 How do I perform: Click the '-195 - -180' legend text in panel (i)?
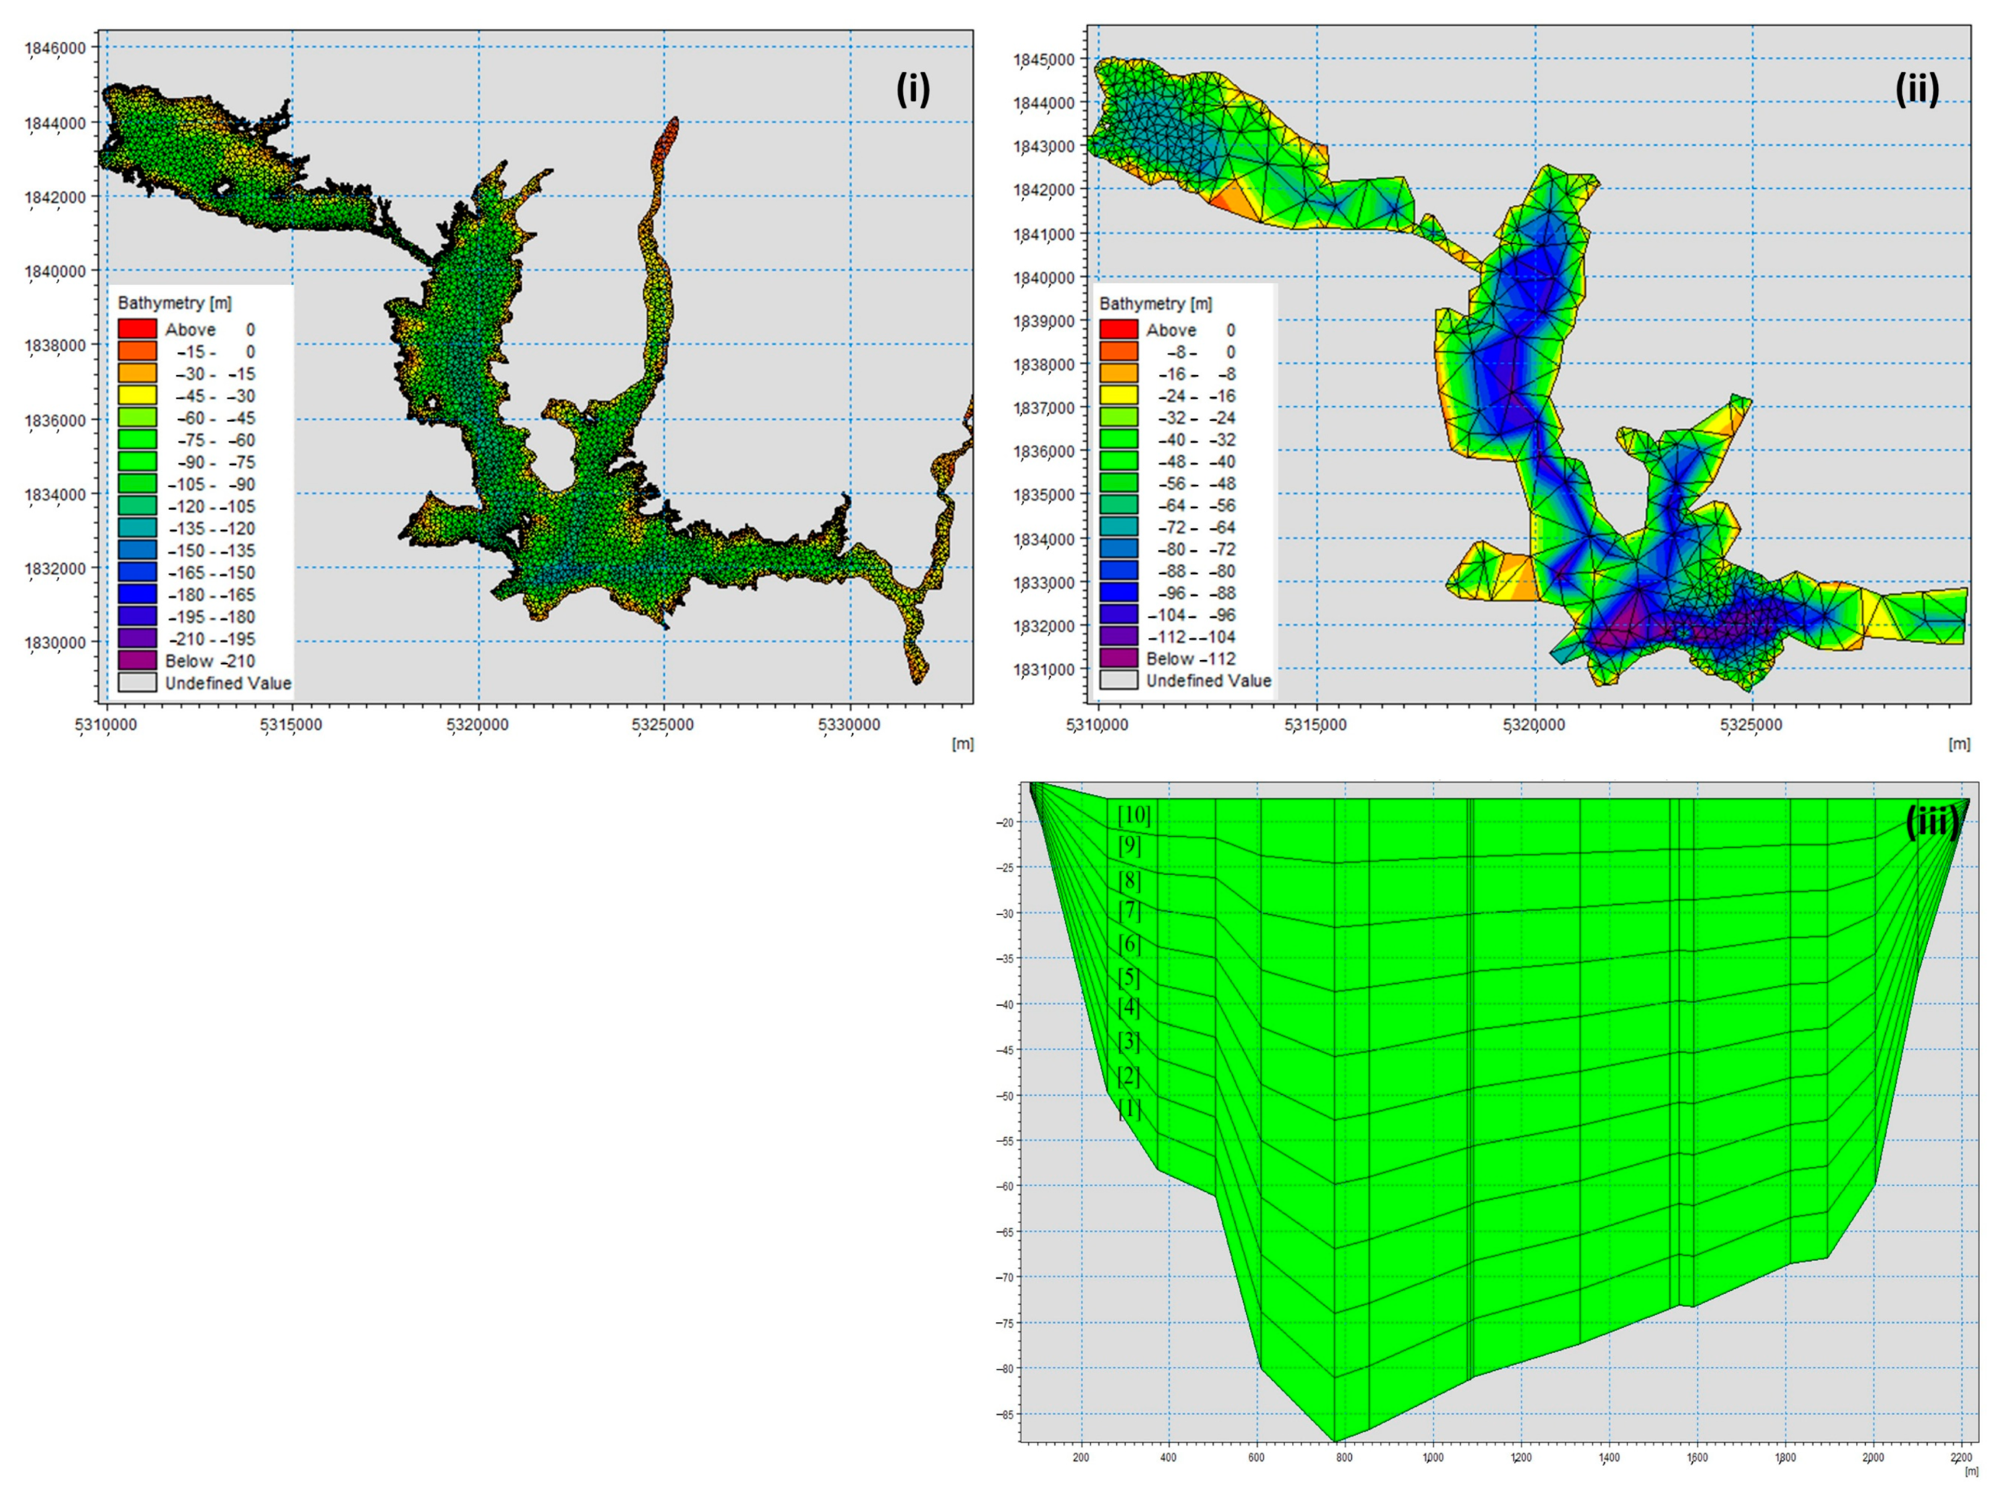tap(212, 616)
